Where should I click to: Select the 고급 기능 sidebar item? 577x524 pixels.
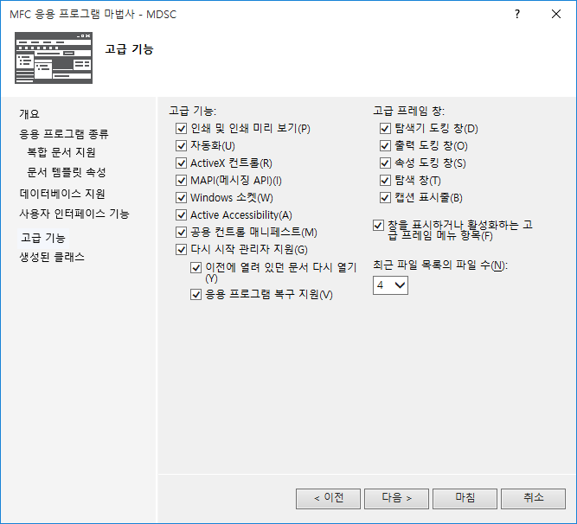43,238
